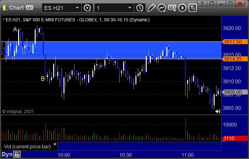The width and height of the screenshot is (249, 159).
Task: Open the time template clock menu
Action: pyautogui.click(x=140, y=8)
